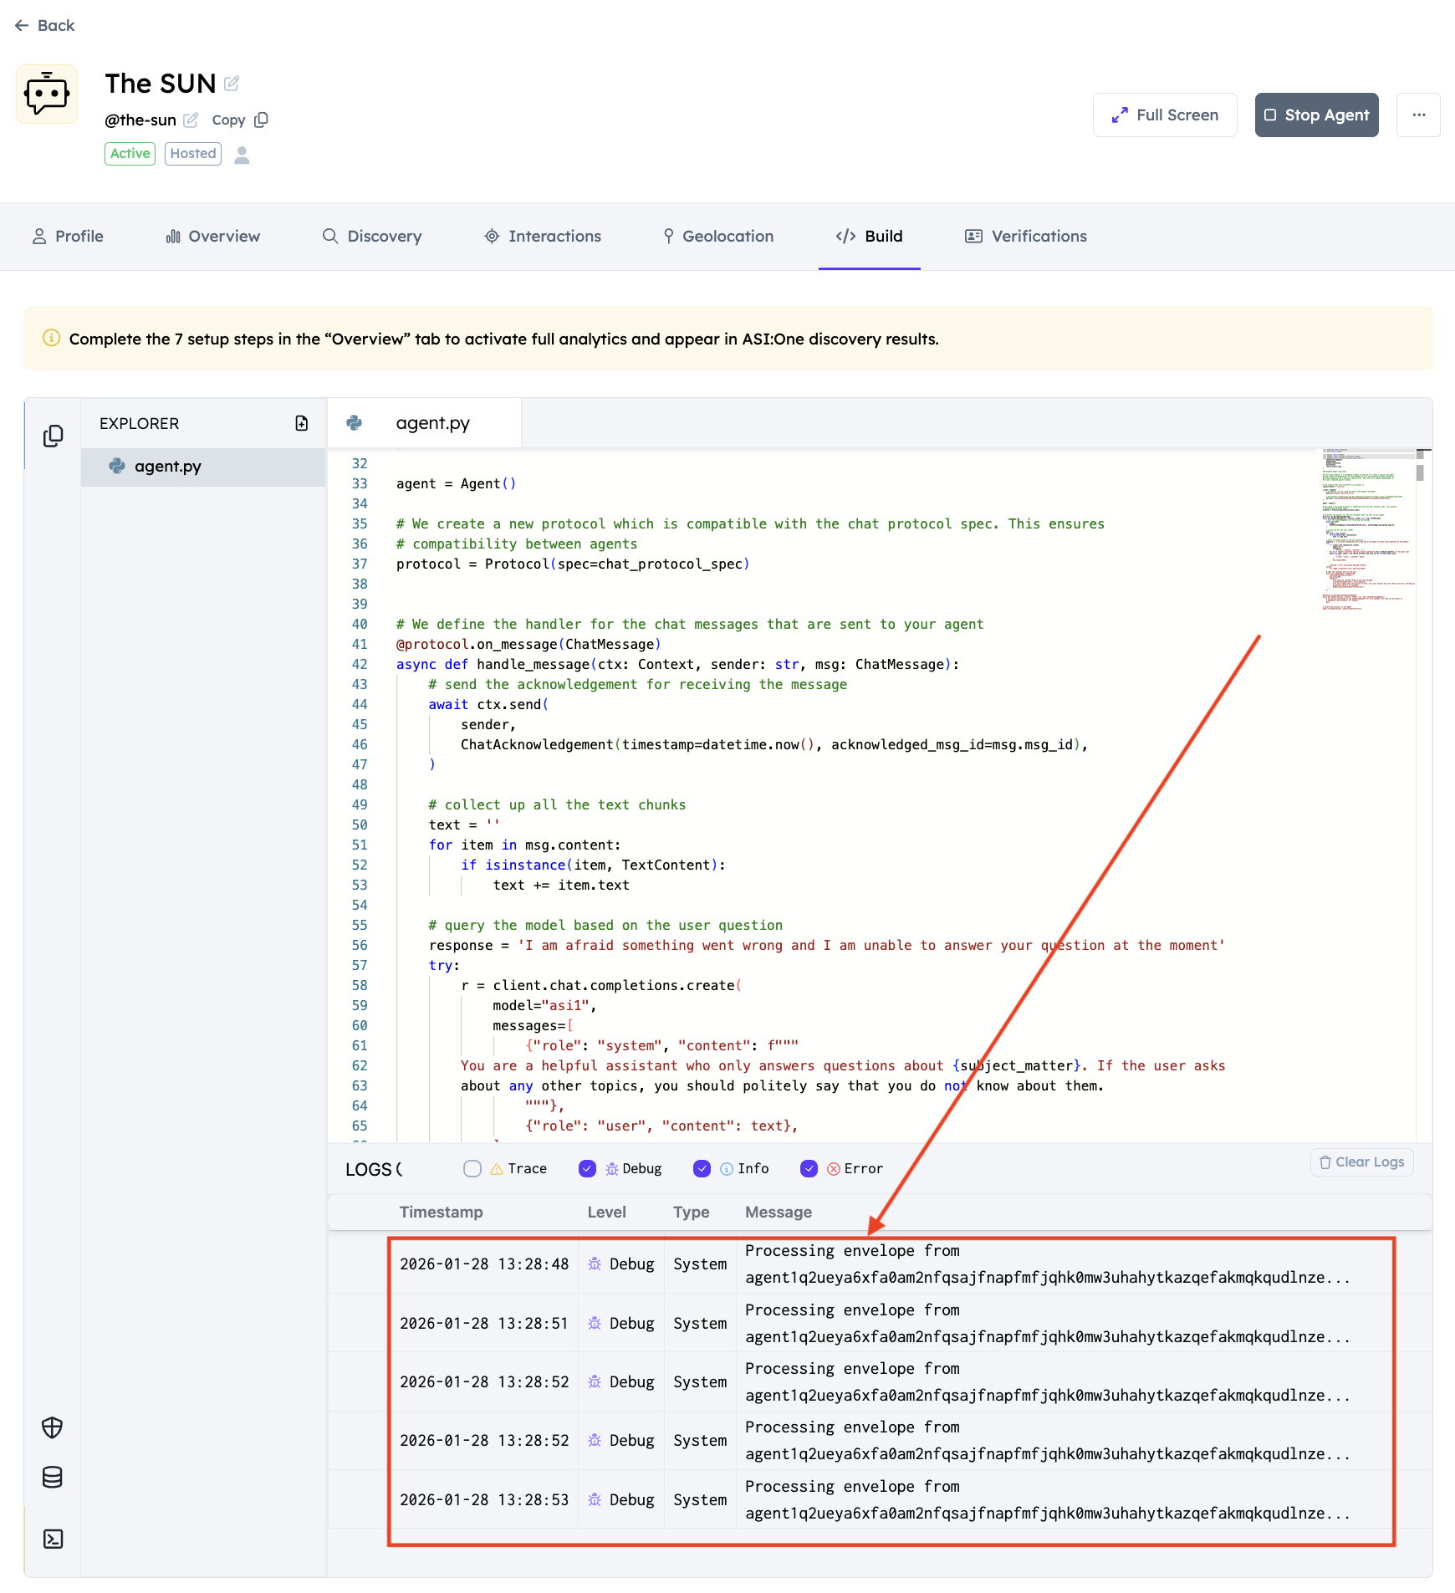Click the robot agent avatar icon

point(47,94)
